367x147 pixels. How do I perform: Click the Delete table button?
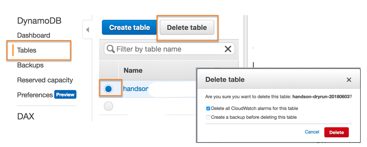[x=187, y=28]
